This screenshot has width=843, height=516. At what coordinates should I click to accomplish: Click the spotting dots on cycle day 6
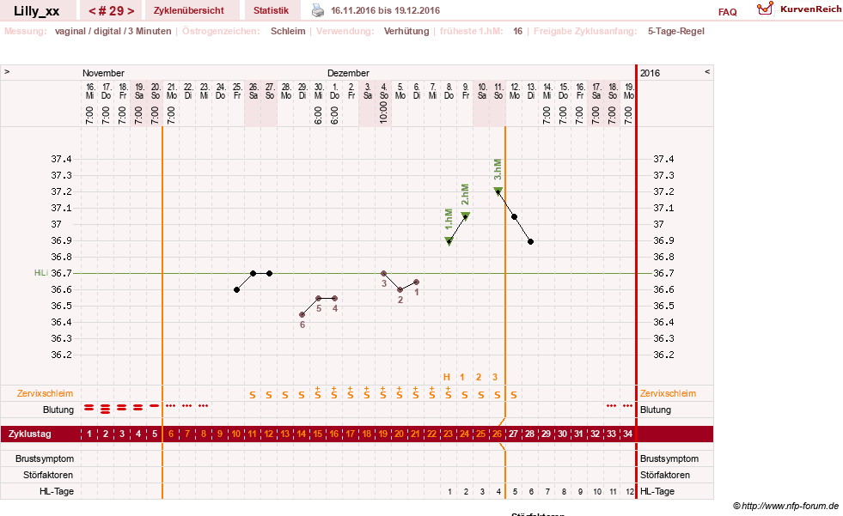(x=171, y=406)
